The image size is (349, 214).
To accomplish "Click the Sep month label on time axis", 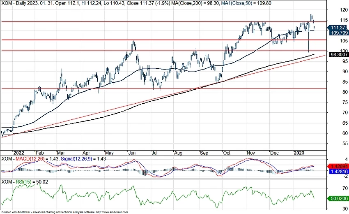I will (204, 153).
